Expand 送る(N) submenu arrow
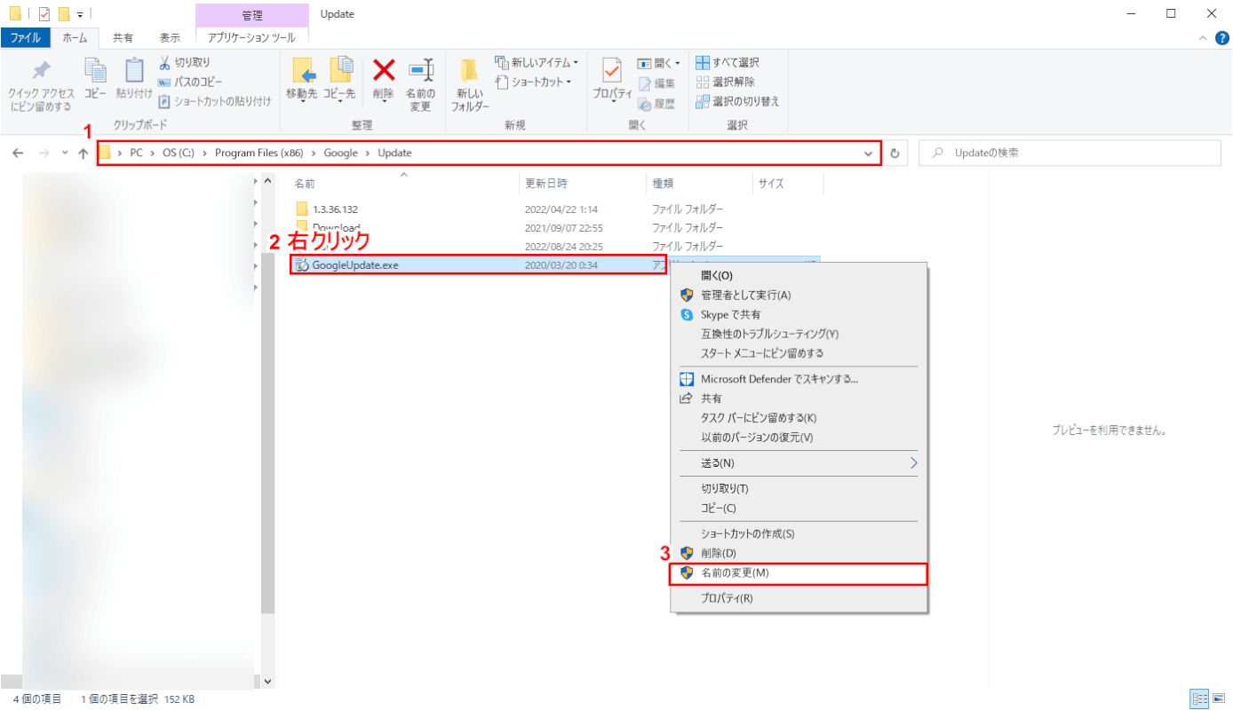 (x=912, y=462)
